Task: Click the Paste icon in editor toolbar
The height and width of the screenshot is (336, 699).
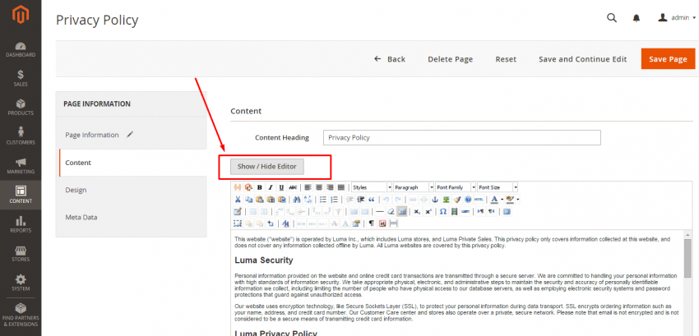Action: 259,199
